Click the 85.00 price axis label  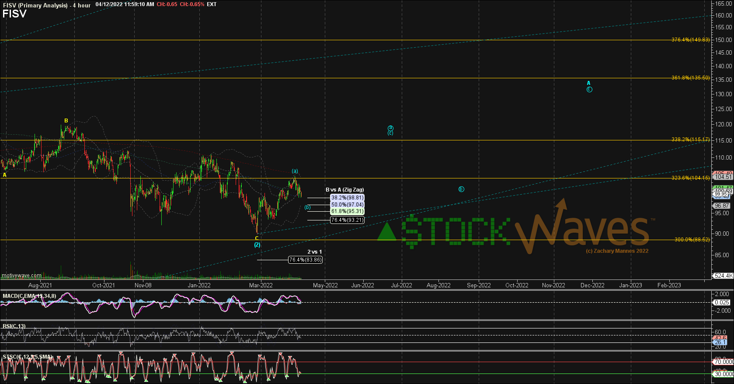(722, 255)
